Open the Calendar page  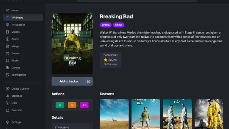(x=23, y=110)
